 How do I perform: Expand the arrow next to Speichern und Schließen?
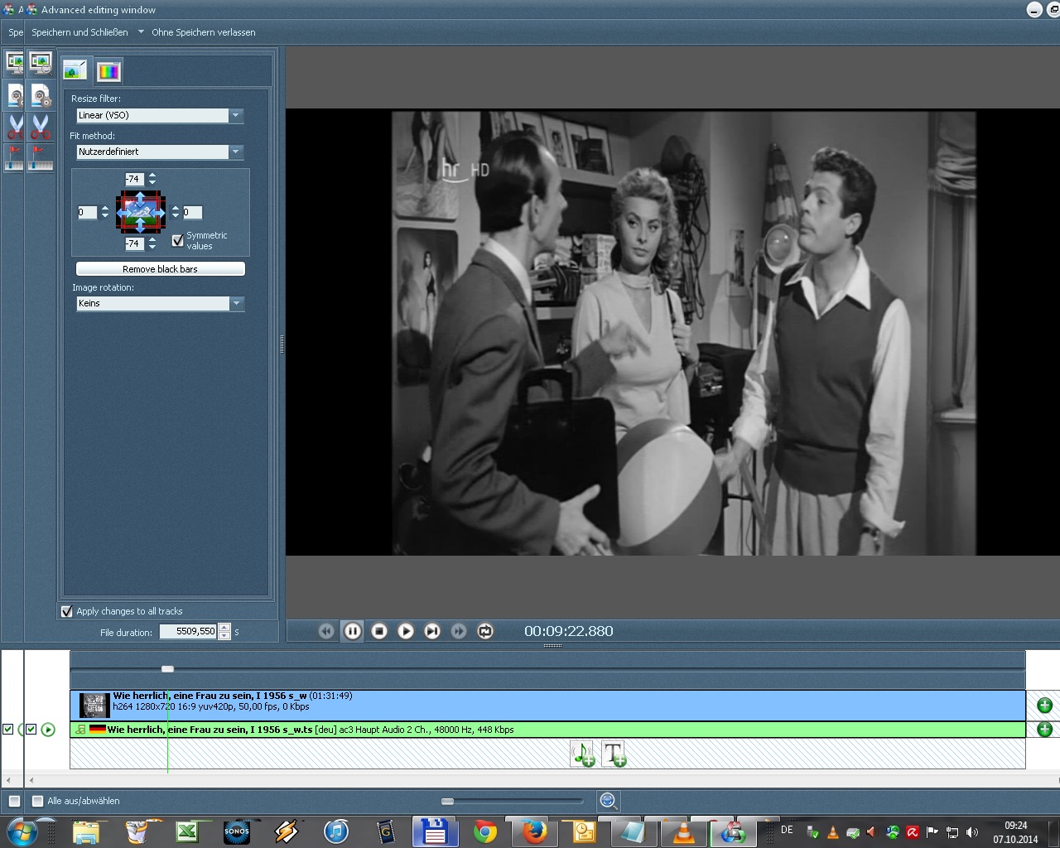click(x=141, y=32)
